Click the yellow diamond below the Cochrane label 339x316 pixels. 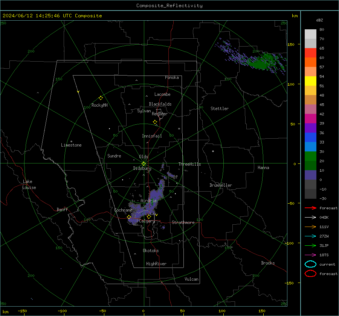[129, 217]
